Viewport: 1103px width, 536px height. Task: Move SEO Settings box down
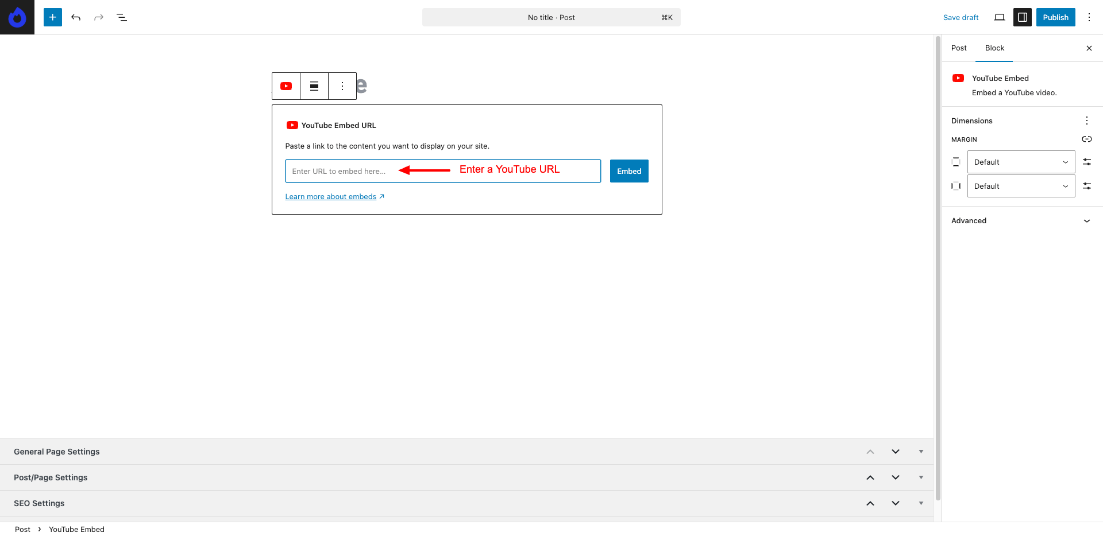coord(896,503)
